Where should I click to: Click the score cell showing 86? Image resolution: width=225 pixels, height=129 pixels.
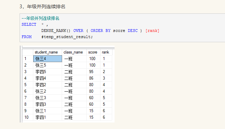93,78
